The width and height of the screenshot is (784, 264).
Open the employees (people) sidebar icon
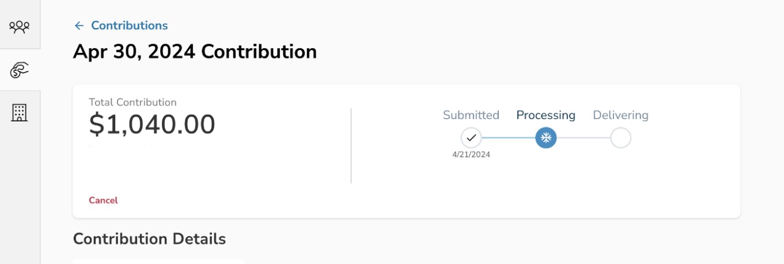pos(20,26)
